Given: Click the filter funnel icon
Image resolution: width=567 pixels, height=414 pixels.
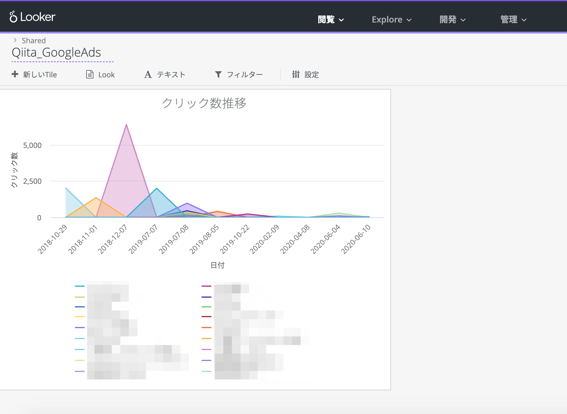Looking at the screenshot, I should click(218, 74).
